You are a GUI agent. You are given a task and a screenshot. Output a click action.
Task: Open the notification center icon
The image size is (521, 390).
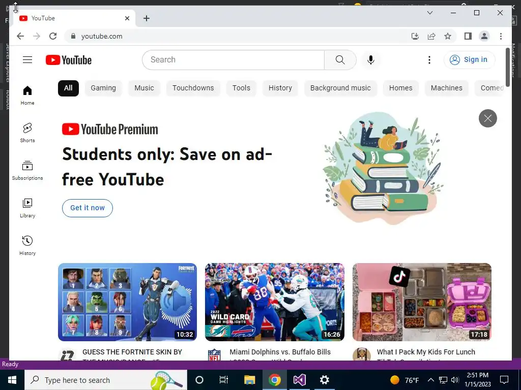[x=504, y=380]
